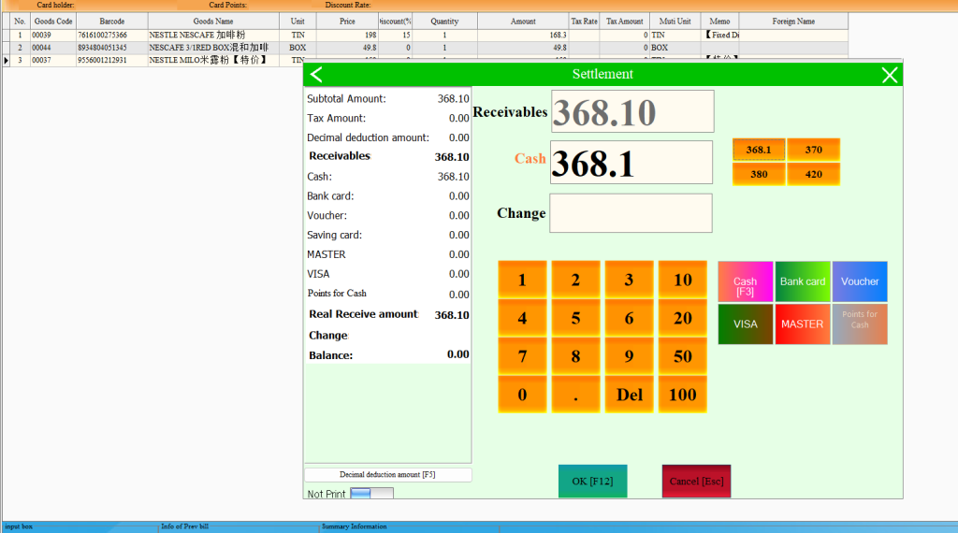Click Cancel [Esc] button
The image size is (958, 533).
[x=697, y=481]
